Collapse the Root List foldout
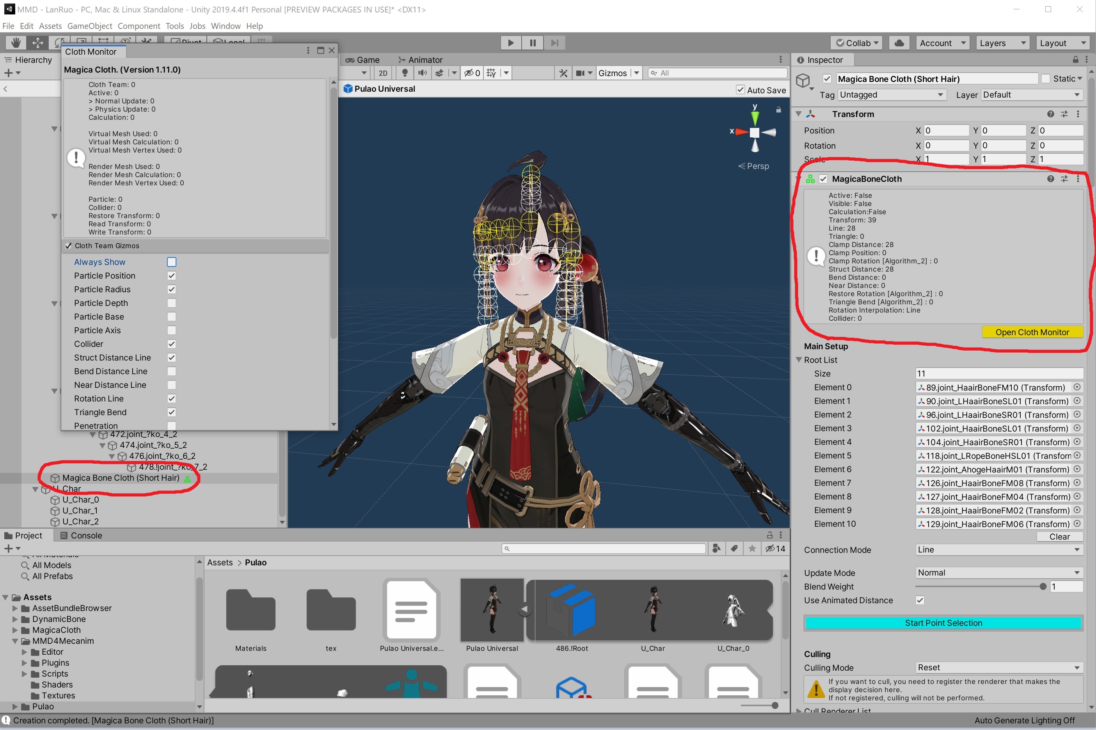1096x730 pixels. click(799, 360)
